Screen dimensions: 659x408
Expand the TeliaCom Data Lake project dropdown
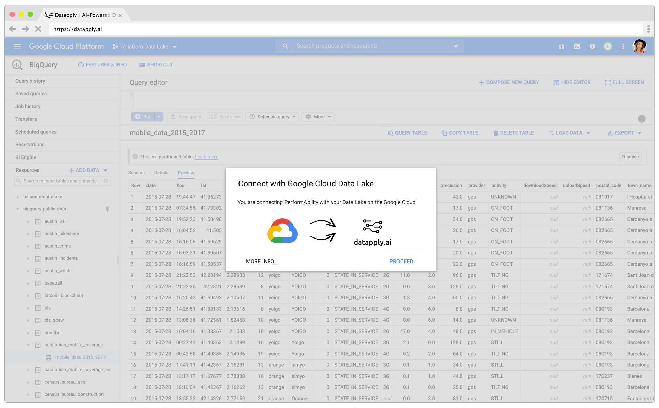[x=175, y=47]
